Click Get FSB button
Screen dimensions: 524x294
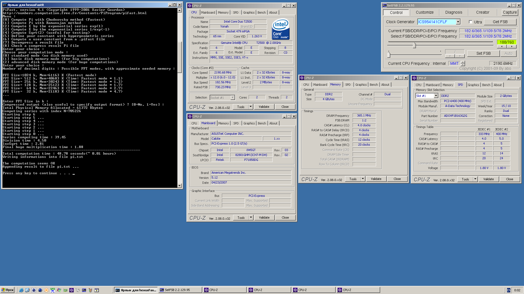tap(500, 22)
